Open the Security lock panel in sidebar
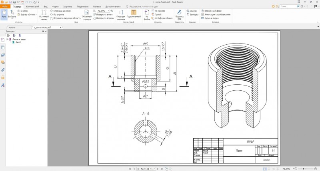 point(3,77)
